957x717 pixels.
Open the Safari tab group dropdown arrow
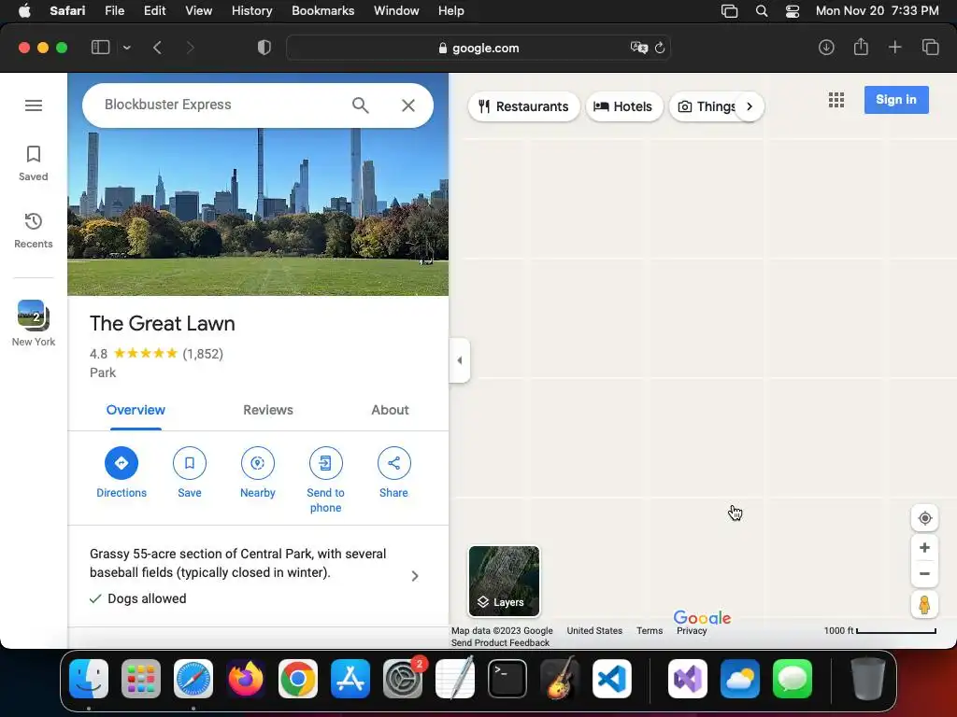pyautogui.click(x=127, y=48)
